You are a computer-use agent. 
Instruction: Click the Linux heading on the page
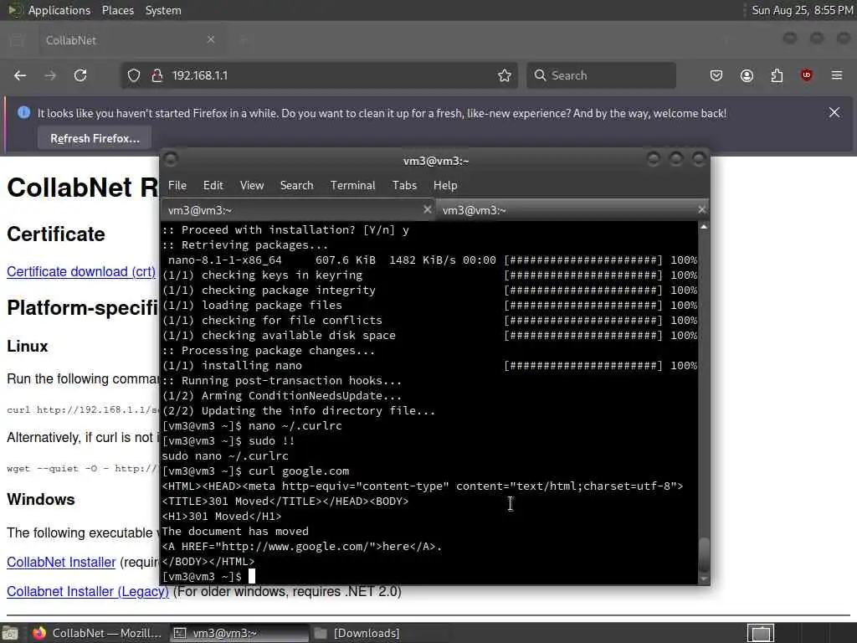pos(28,346)
